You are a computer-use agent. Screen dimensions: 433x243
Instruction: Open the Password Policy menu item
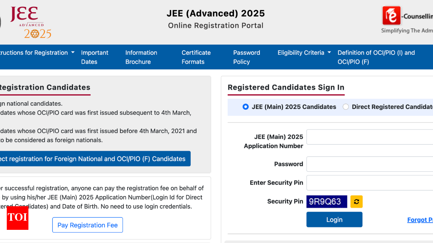click(x=246, y=57)
